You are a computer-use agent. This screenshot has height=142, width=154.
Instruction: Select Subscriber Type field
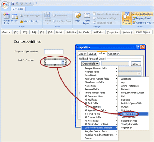point(133,121)
